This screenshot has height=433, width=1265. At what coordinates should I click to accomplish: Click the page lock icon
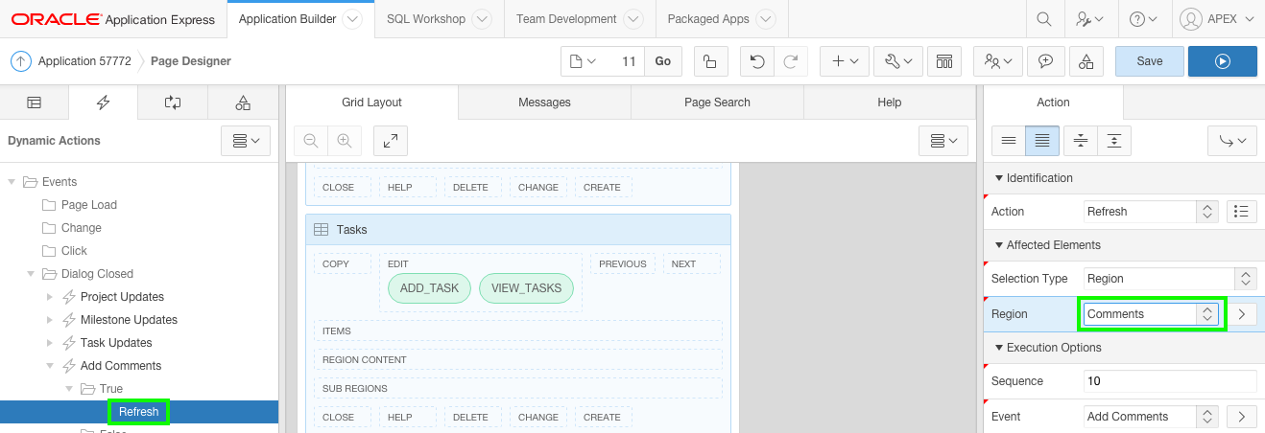(x=709, y=61)
